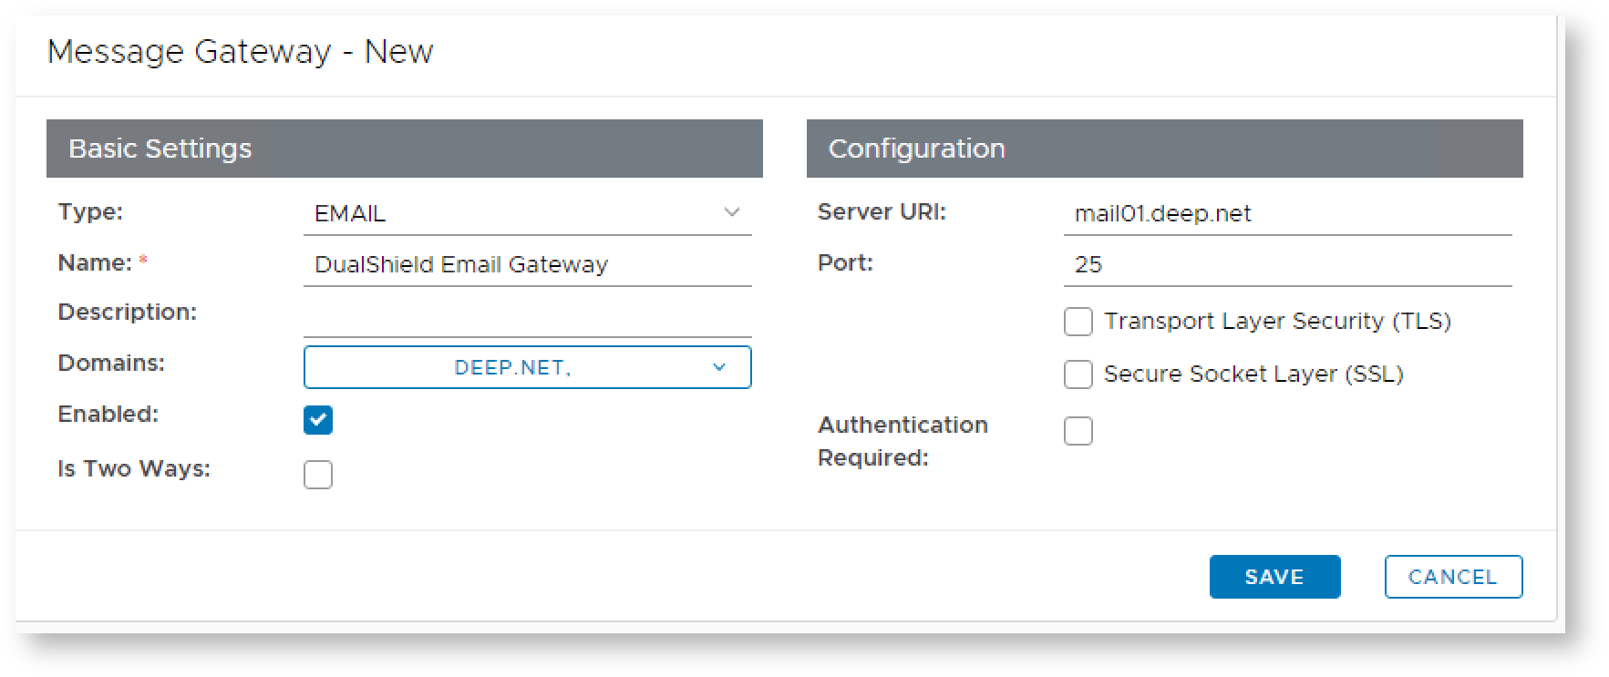Click the Basic Settings section header
Viewport: 1609px width, 677px height.
(x=404, y=149)
